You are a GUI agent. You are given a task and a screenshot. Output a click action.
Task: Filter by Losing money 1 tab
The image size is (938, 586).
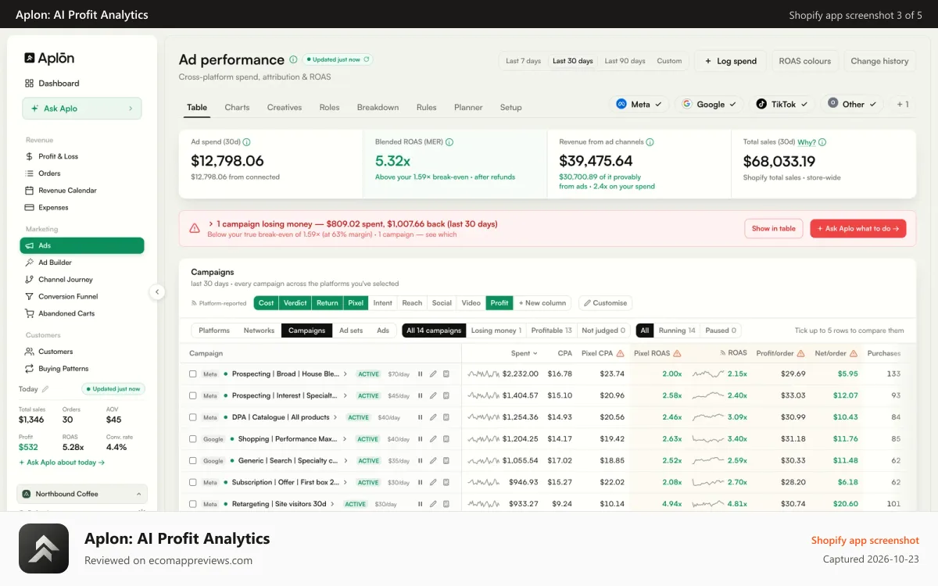[x=496, y=331]
